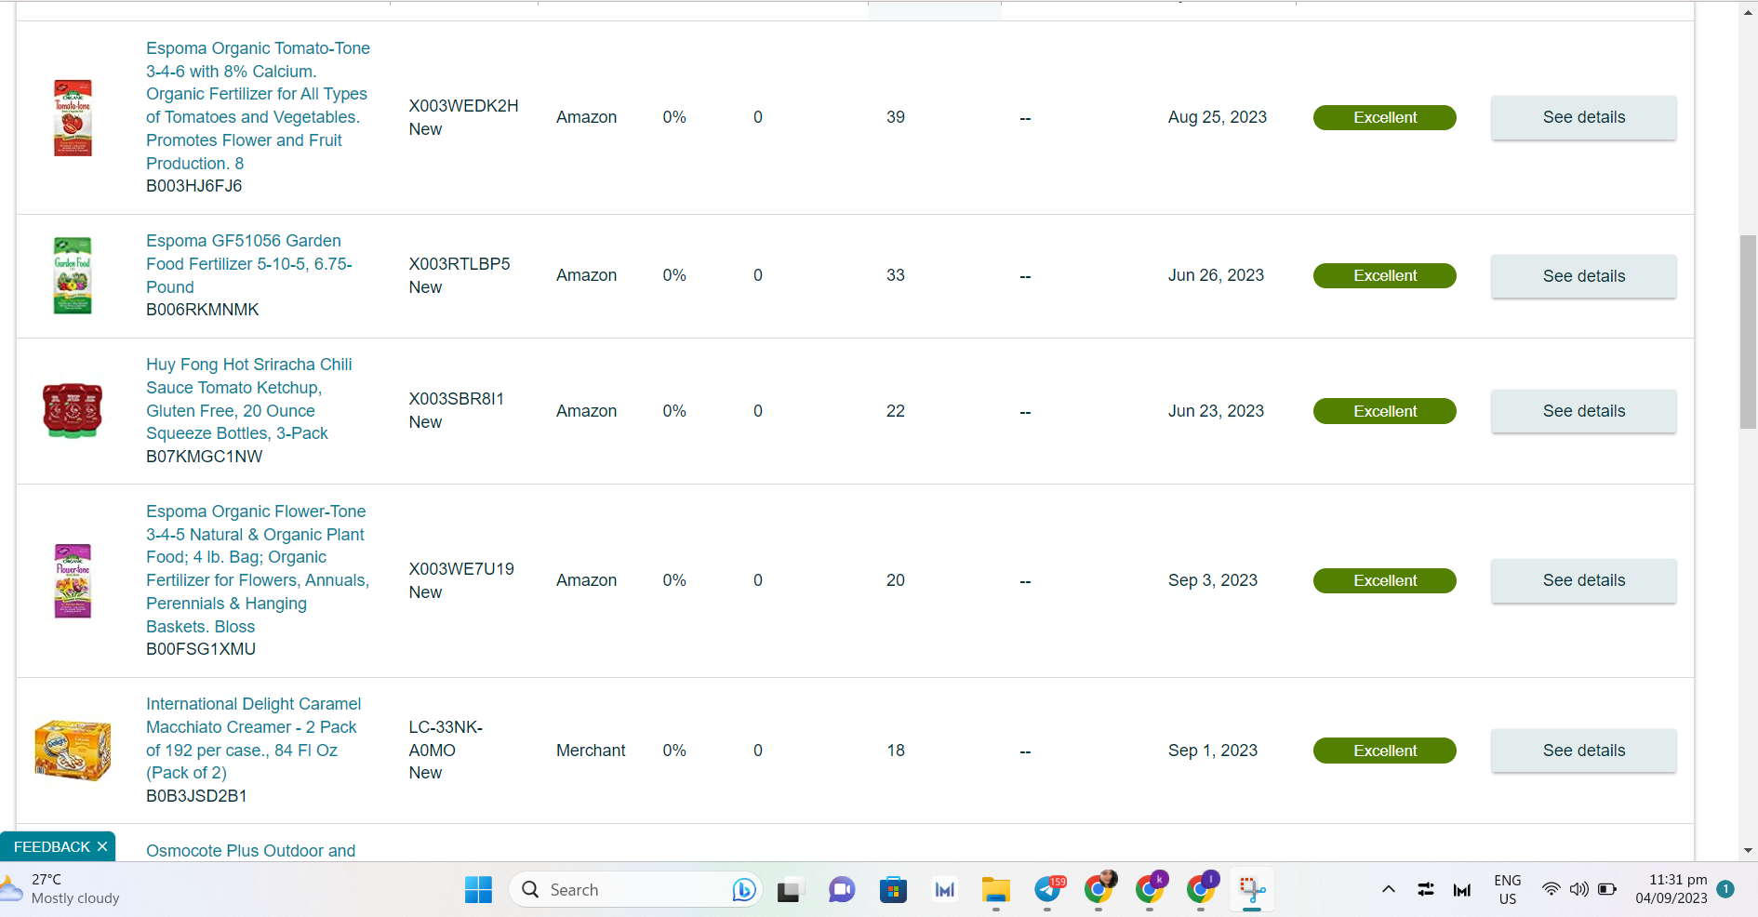Click the taskbar Search box
The height and width of the screenshot is (917, 1758).
pyautogui.click(x=635, y=890)
